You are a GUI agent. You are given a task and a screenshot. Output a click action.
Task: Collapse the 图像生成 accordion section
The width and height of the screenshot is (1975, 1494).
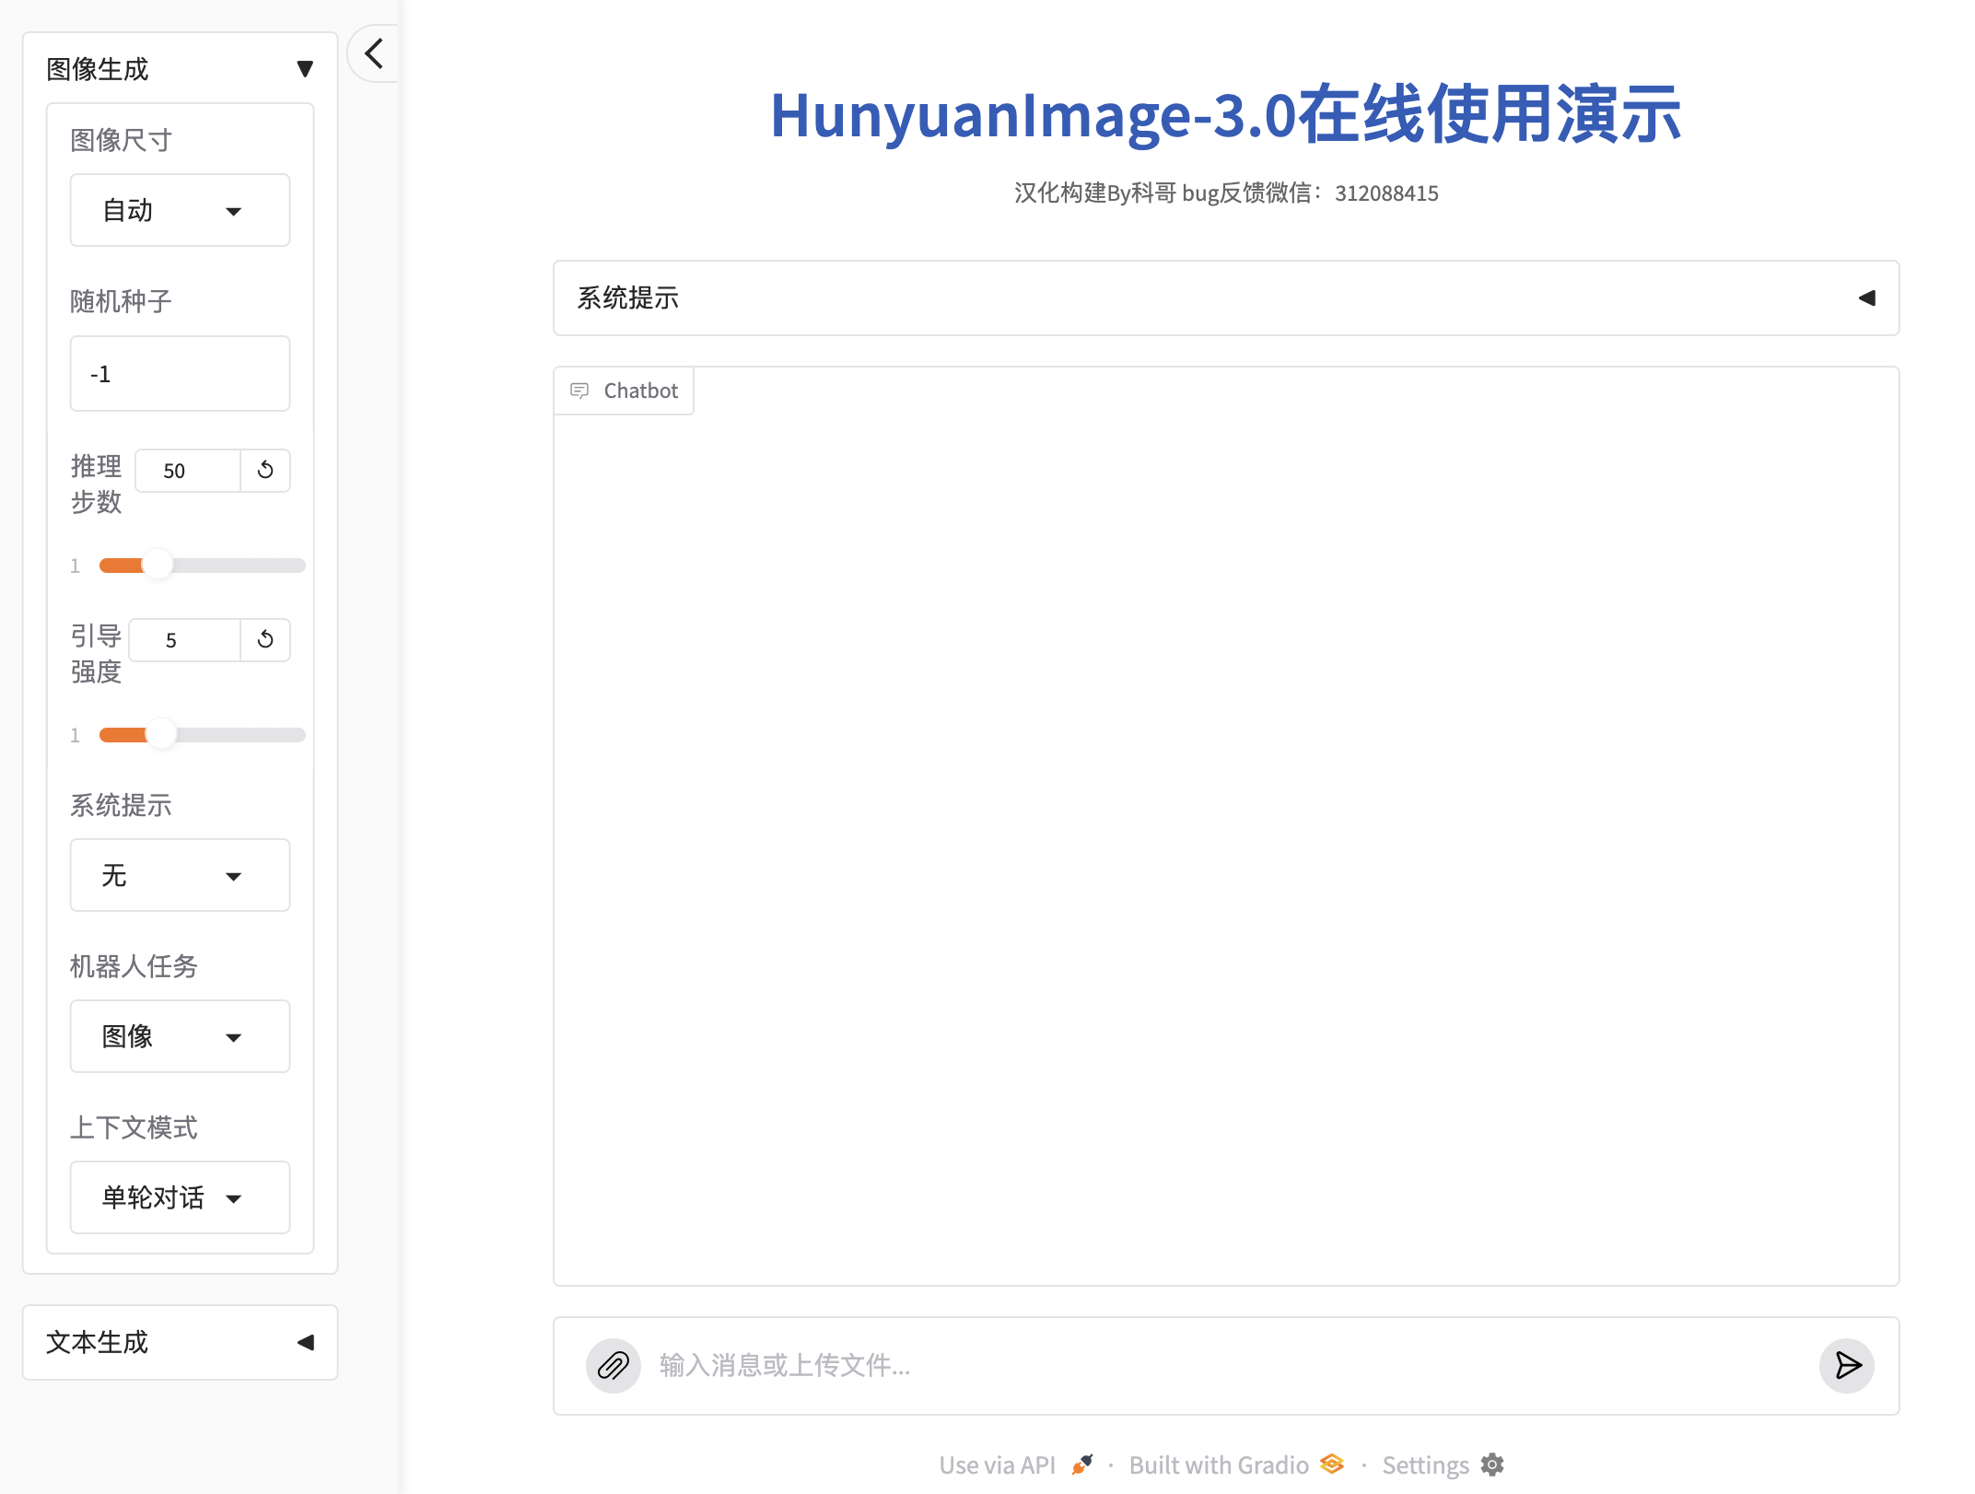[304, 69]
